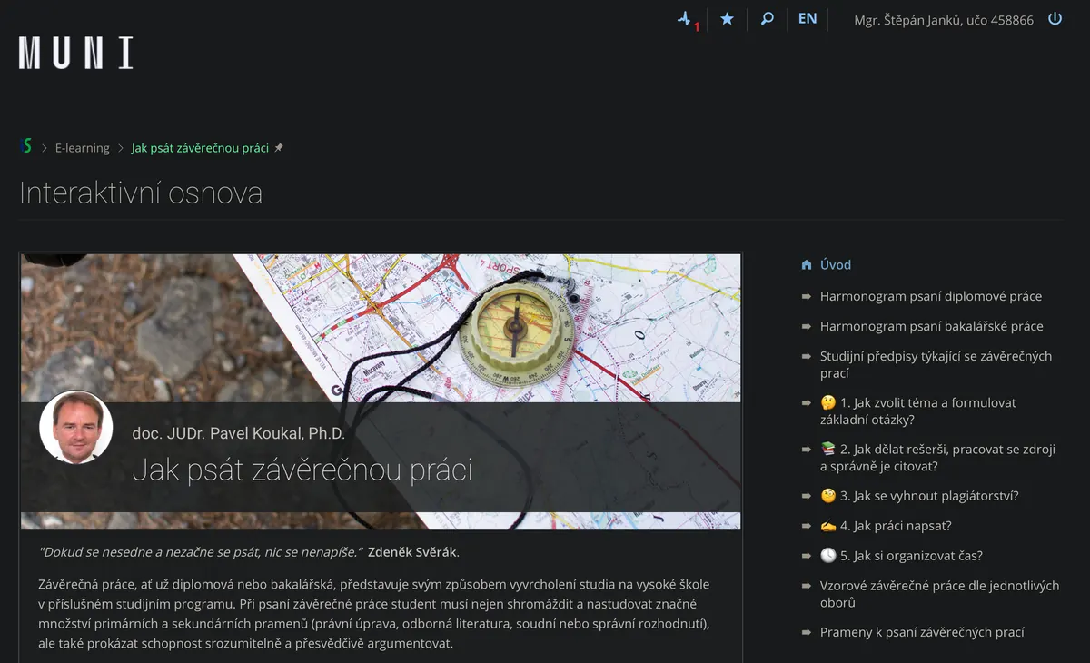The height and width of the screenshot is (663, 1090).
Task: Click Pavel Koukal's profile photo
Action: [76, 427]
